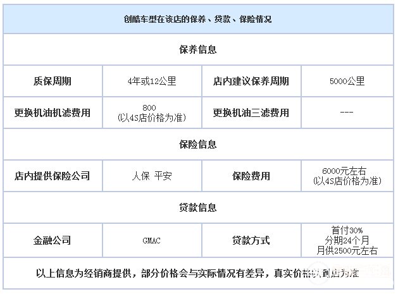Click the 金融公司 label cell
This screenshot has height=294, width=398.
(x=53, y=240)
